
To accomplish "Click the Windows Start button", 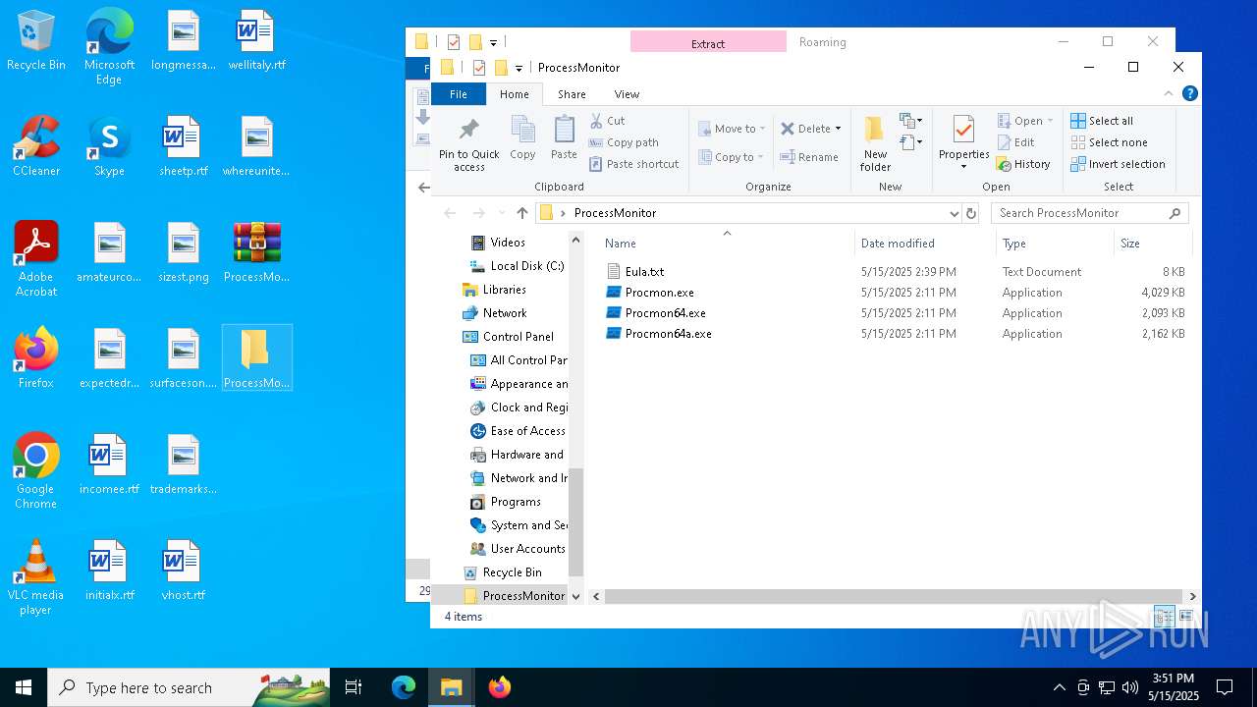I will click(24, 687).
